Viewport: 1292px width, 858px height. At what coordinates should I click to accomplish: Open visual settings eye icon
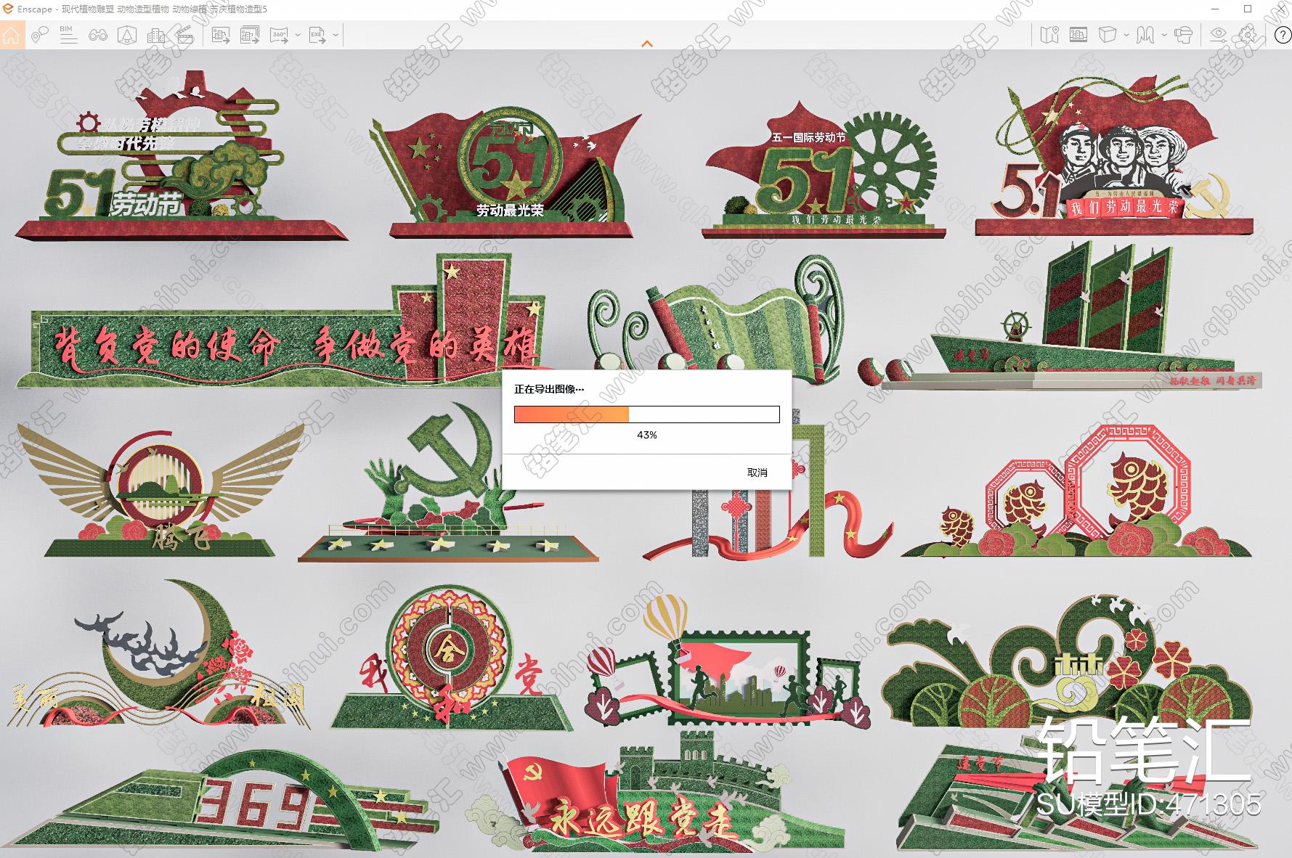pos(1219,34)
